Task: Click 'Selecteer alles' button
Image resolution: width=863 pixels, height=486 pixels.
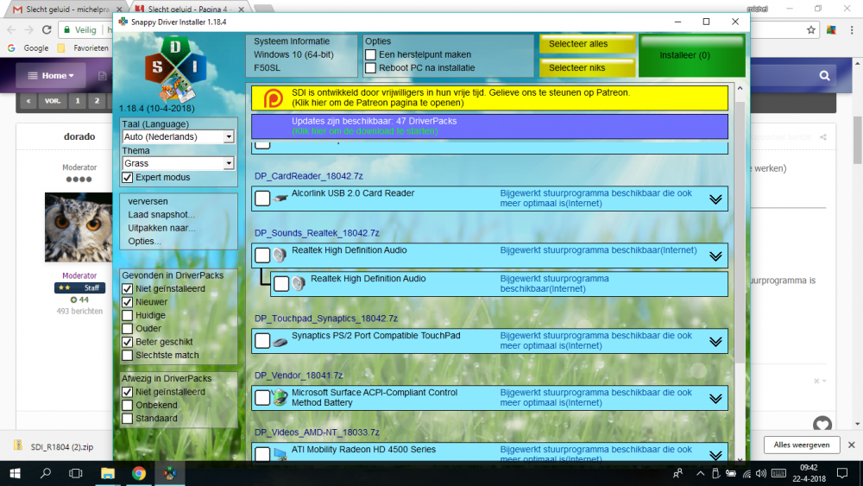Action: pos(587,44)
